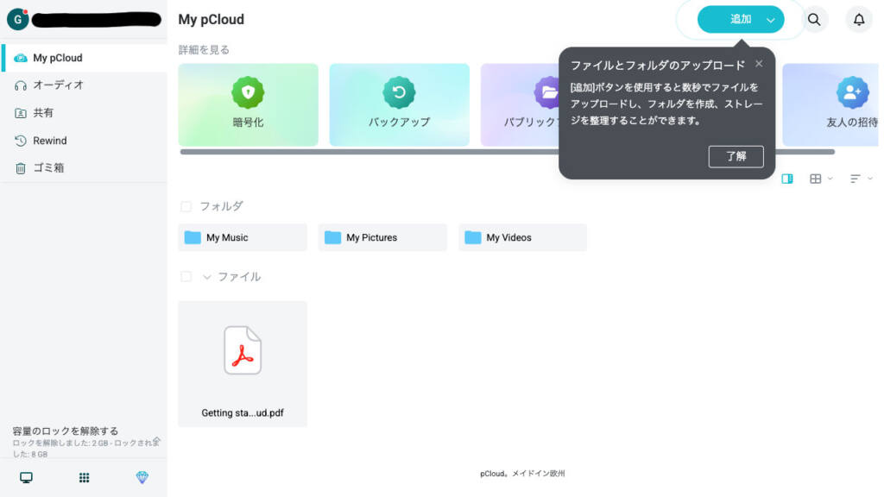Image resolution: width=884 pixels, height=497 pixels.
Task: Click the 友人の招待 add-person icon card
Action: pyautogui.click(x=830, y=104)
